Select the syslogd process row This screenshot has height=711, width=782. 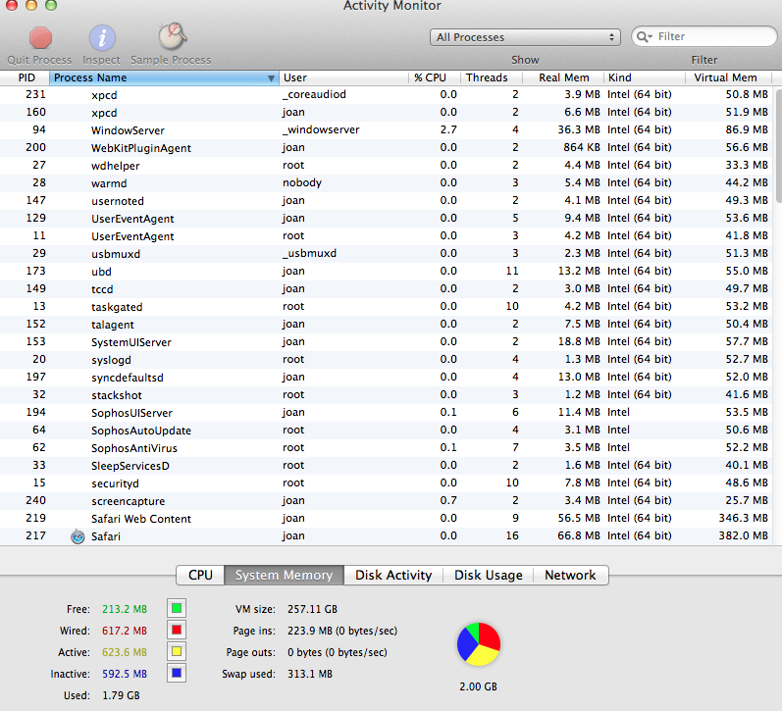387,360
